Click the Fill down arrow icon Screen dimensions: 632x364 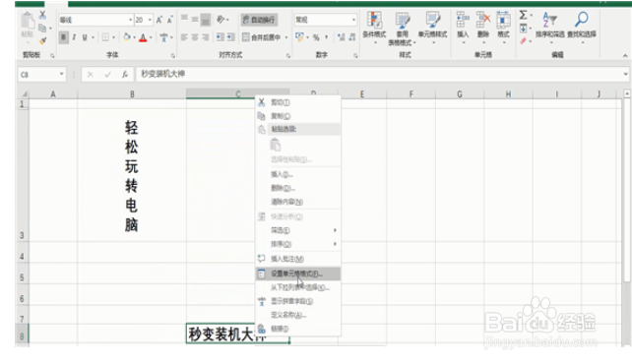tap(523, 29)
